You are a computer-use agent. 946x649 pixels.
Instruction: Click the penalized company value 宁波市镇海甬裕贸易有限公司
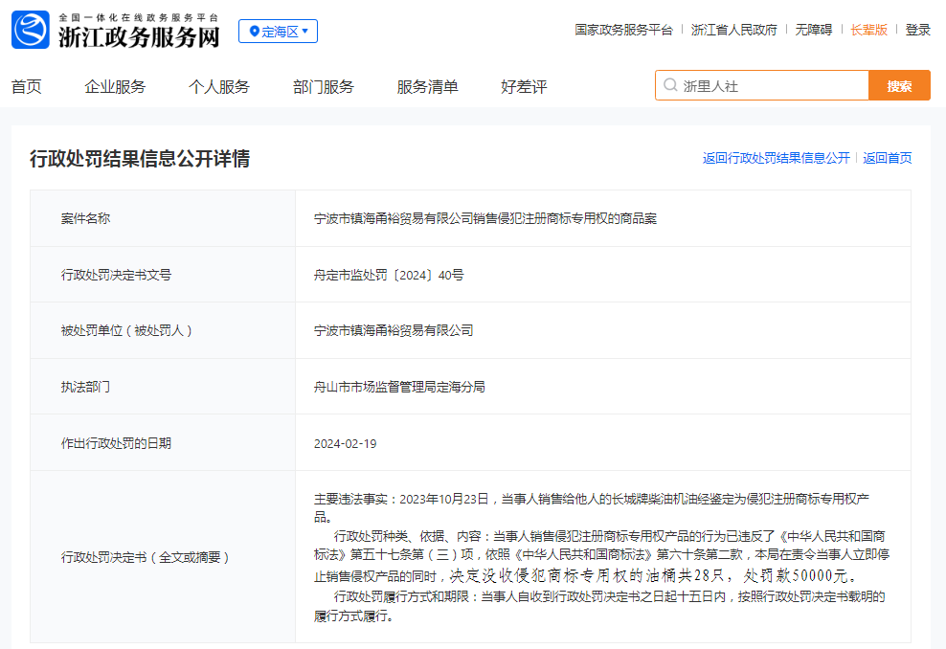tap(394, 330)
